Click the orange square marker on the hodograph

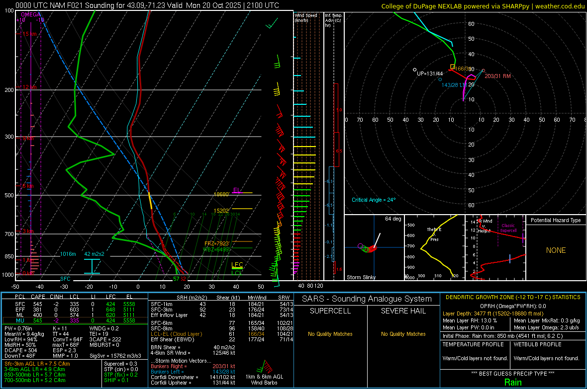coord(452,67)
